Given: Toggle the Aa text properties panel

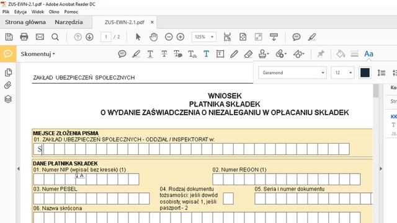Looking at the screenshot, I should point(368,54).
